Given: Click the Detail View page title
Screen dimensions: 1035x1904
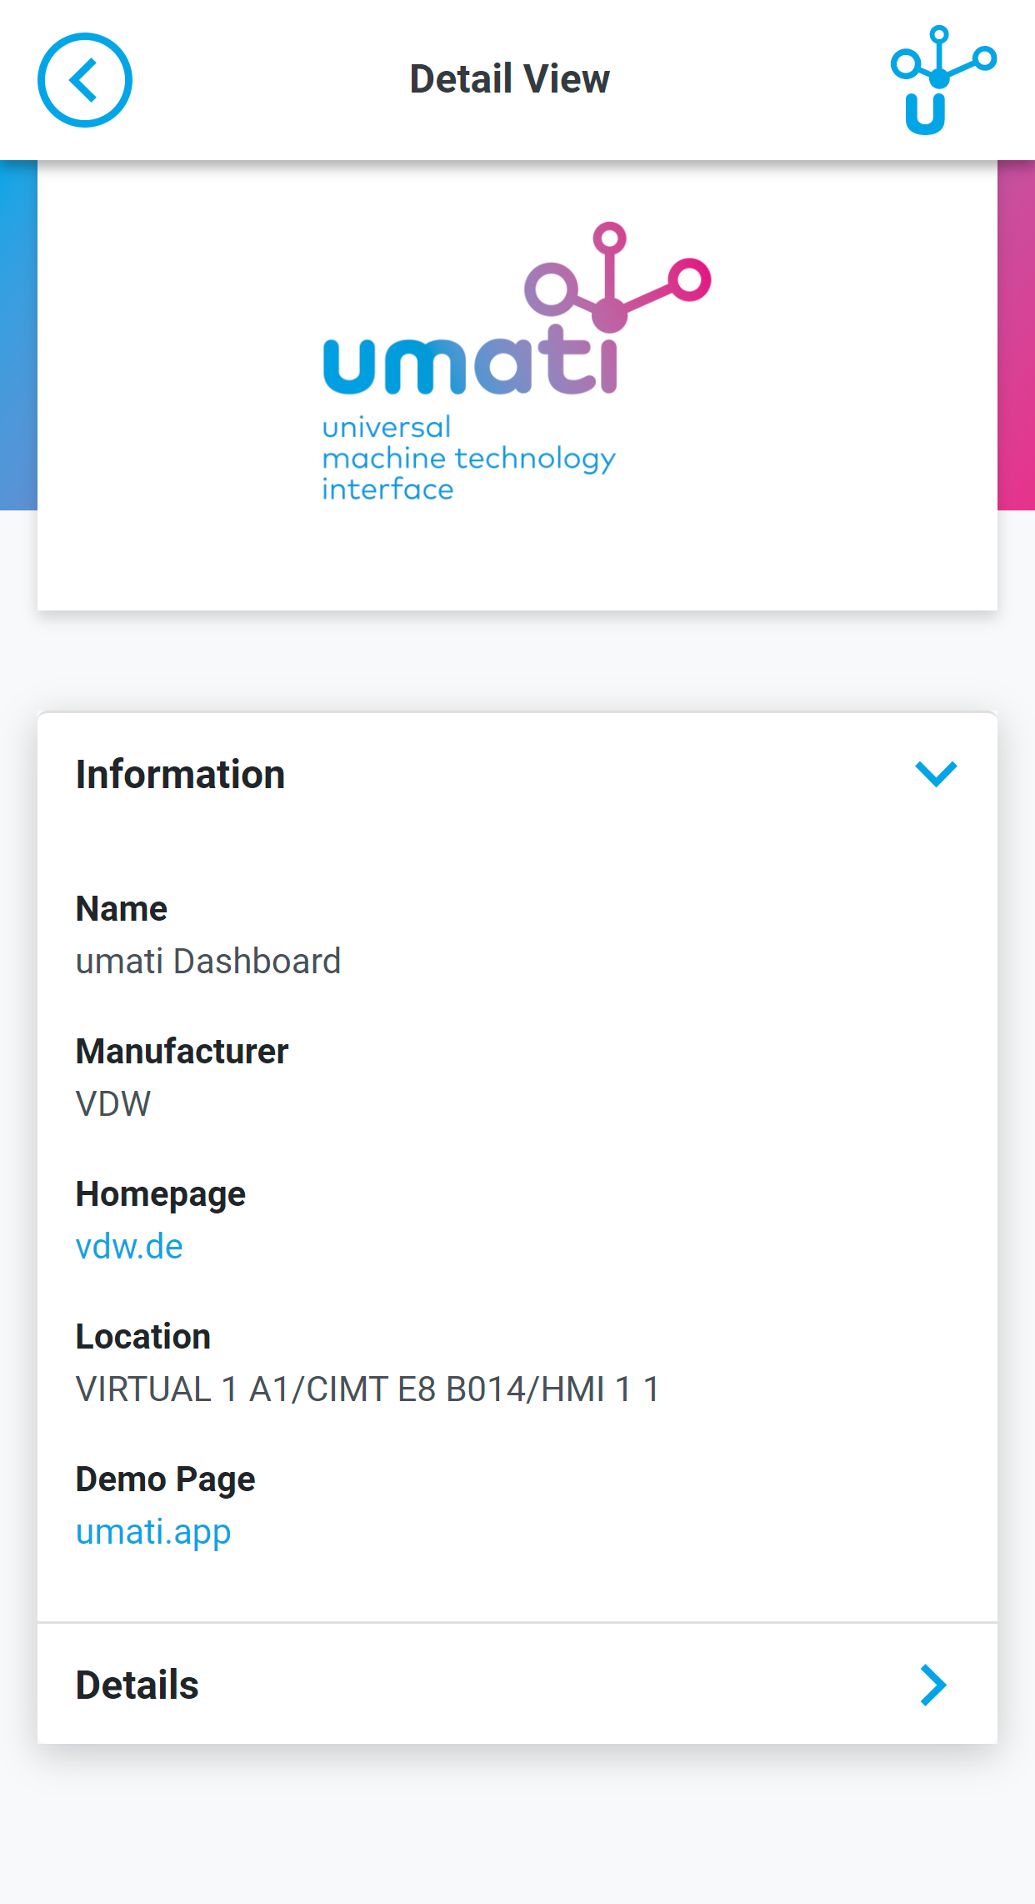Looking at the screenshot, I should (510, 79).
